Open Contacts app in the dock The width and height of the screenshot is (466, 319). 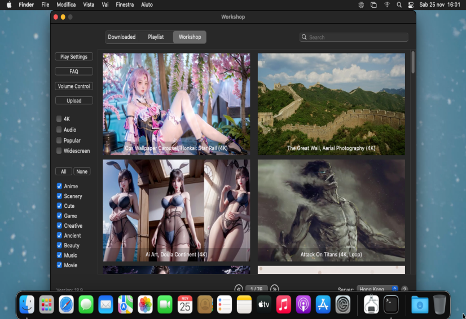click(205, 304)
